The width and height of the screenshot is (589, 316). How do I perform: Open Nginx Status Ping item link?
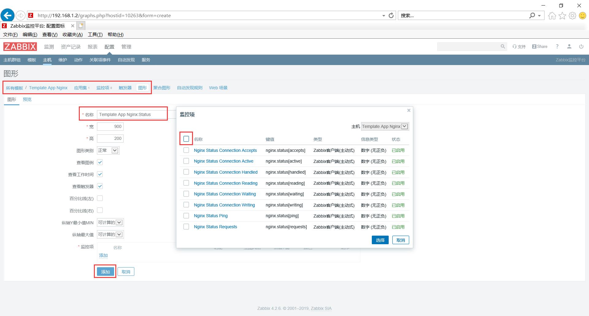pyautogui.click(x=211, y=216)
